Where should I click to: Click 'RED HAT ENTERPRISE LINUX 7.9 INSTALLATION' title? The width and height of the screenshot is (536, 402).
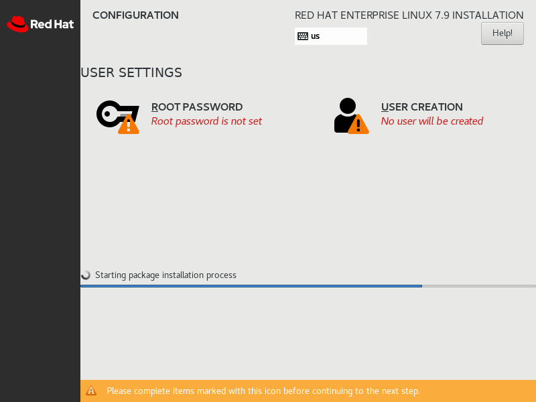click(409, 15)
